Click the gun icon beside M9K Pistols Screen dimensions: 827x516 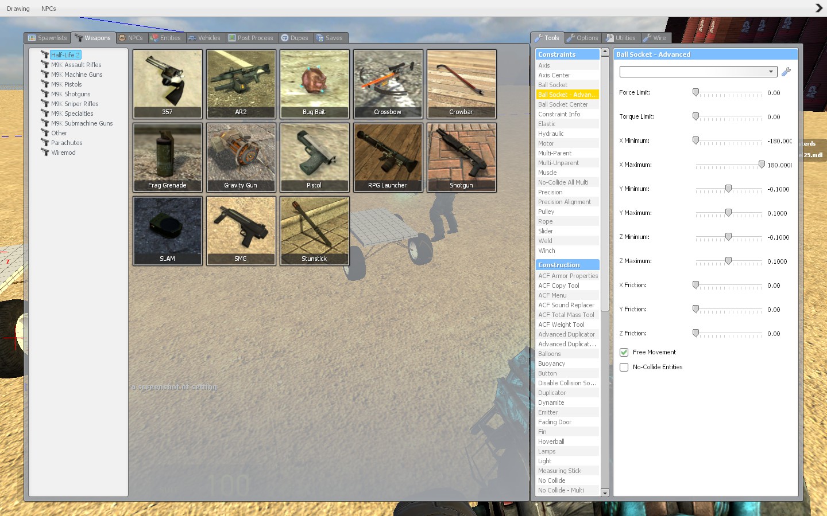point(45,84)
